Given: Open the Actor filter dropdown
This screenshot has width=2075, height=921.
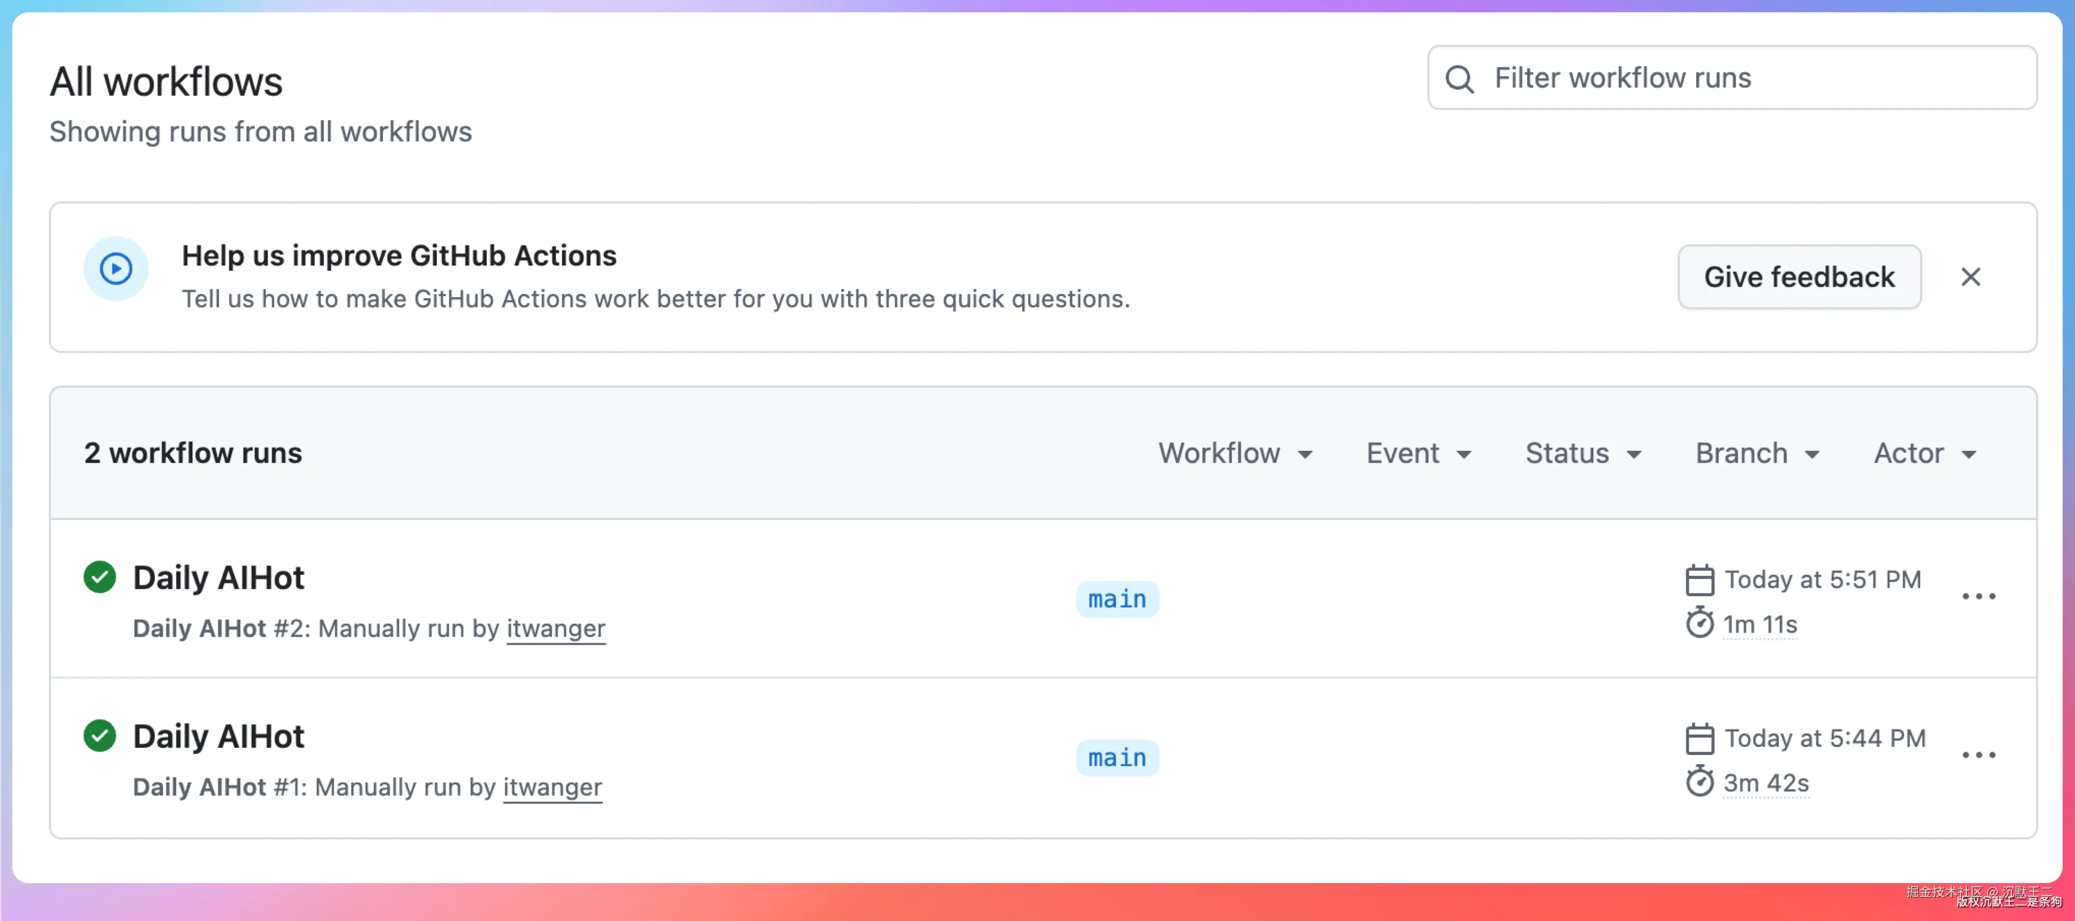Looking at the screenshot, I should coord(1925,453).
